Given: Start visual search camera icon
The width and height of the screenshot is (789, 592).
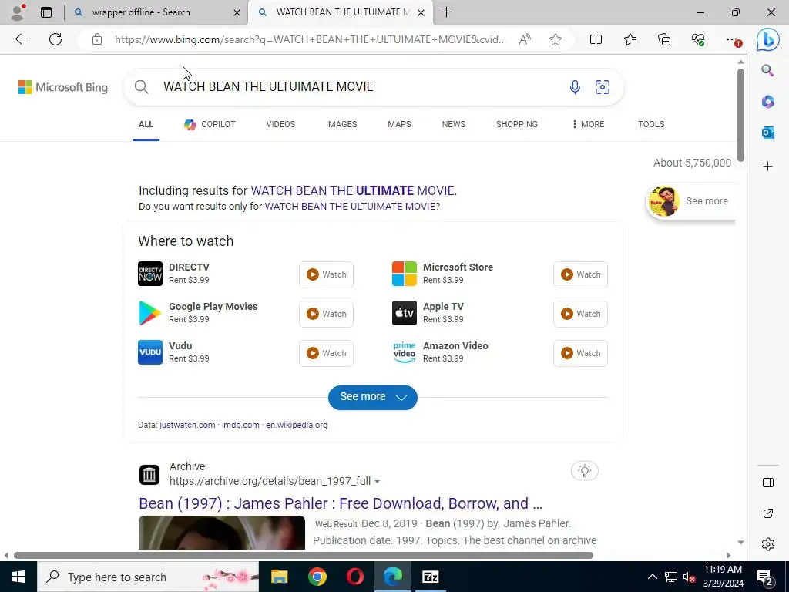Looking at the screenshot, I should click(x=603, y=87).
